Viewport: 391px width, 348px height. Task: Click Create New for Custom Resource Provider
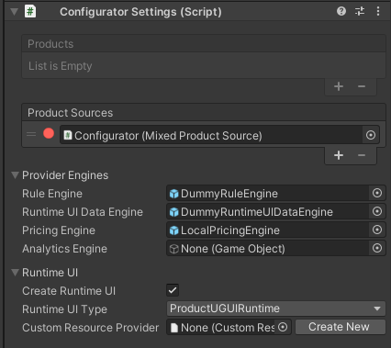(340, 327)
